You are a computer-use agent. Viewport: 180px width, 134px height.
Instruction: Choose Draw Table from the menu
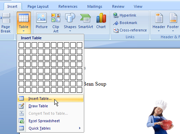[x=50, y=106]
